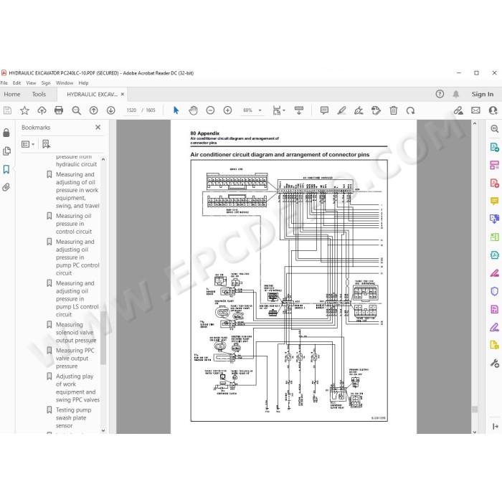Image resolution: width=502 pixels, height=502 pixels.
Task: Toggle the Bookmarks sidebar icon
Action: [6, 169]
